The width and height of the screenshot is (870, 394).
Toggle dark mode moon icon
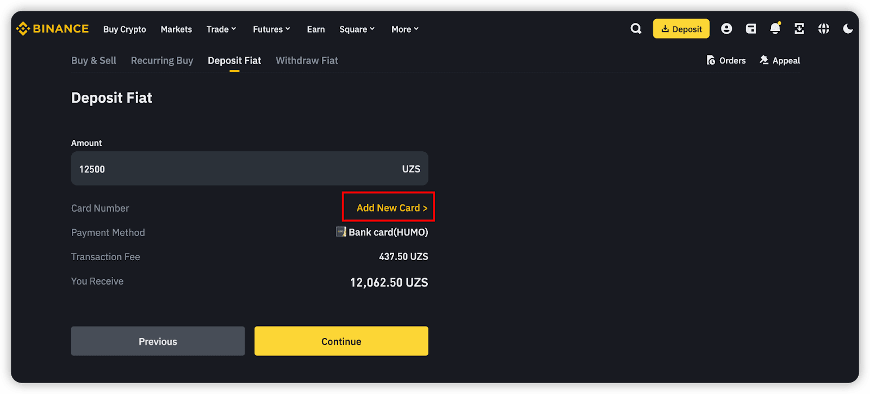(x=848, y=29)
